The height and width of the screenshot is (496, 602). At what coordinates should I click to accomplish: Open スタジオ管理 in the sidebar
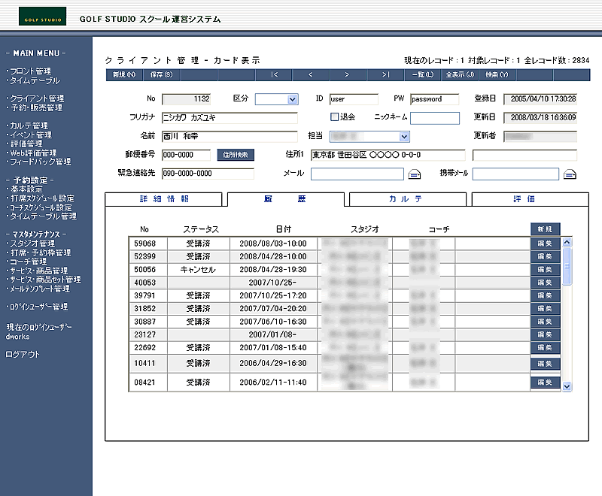(x=32, y=243)
